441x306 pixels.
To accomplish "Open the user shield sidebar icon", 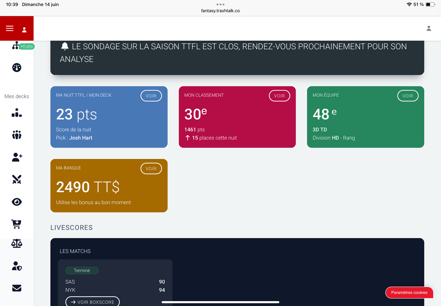I will 17,266.
